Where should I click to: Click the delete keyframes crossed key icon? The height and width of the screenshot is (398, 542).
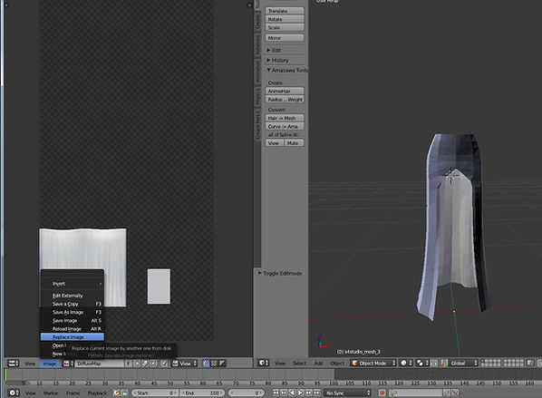(x=455, y=393)
